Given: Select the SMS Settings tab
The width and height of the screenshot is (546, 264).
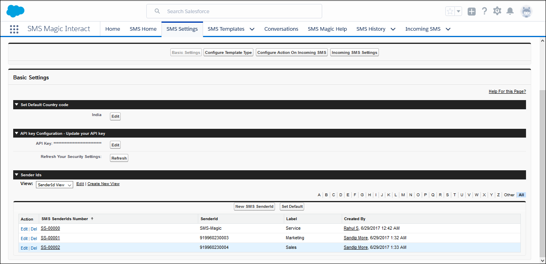Looking at the screenshot, I should [182, 29].
